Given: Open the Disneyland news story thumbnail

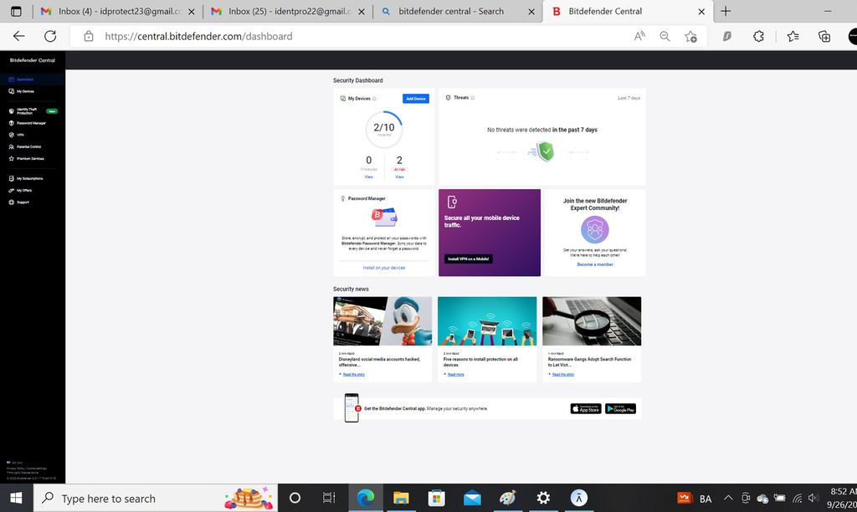Looking at the screenshot, I should pos(382,320).
